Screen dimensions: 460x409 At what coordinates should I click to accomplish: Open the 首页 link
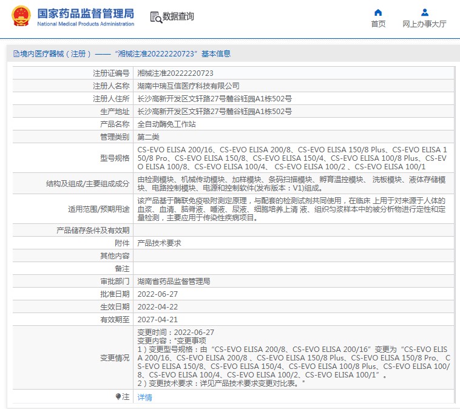[378, 24]
